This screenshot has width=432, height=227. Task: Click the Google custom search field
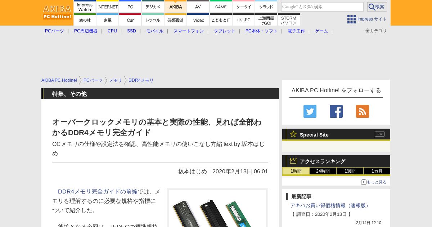point(322,7)
